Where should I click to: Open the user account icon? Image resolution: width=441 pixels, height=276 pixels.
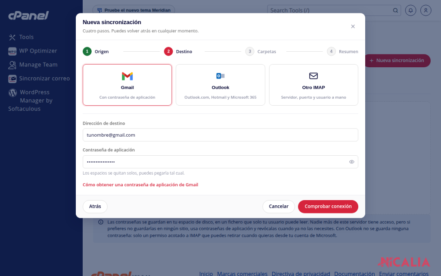click(426, 10)
